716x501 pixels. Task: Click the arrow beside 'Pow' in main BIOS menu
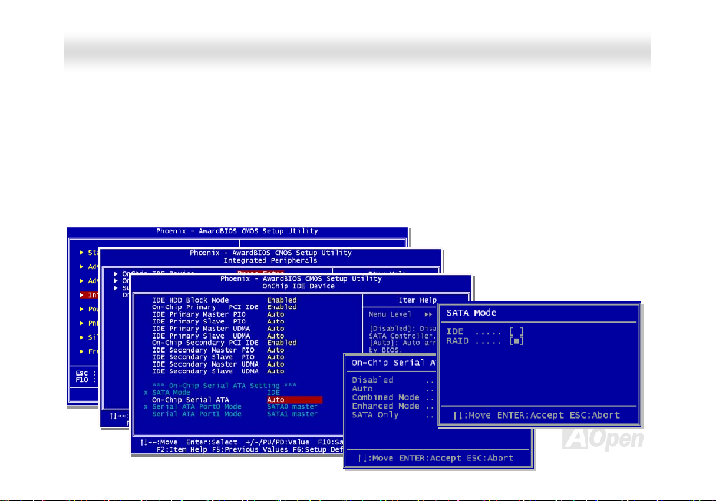click(81, 309)
